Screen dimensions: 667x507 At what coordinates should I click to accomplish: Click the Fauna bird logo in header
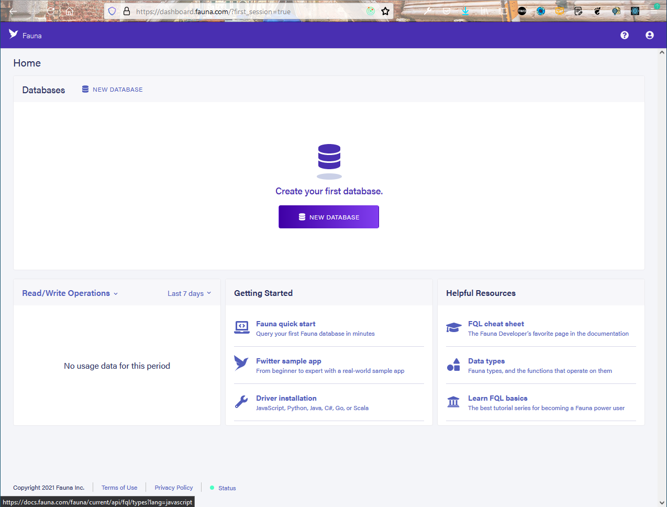tap(14, 35)
